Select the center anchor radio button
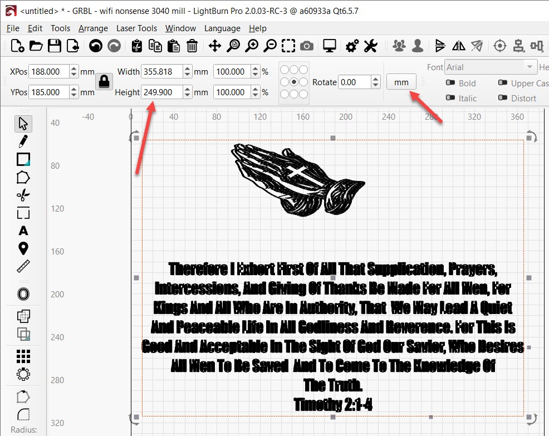This screenshot has height=436, width=549. (294, 82)
